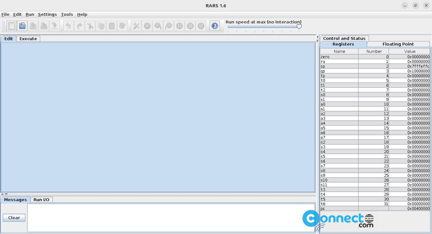432x234 pixels.
Task: Click inside the editor pane
Action: click(x=158, y=117)
